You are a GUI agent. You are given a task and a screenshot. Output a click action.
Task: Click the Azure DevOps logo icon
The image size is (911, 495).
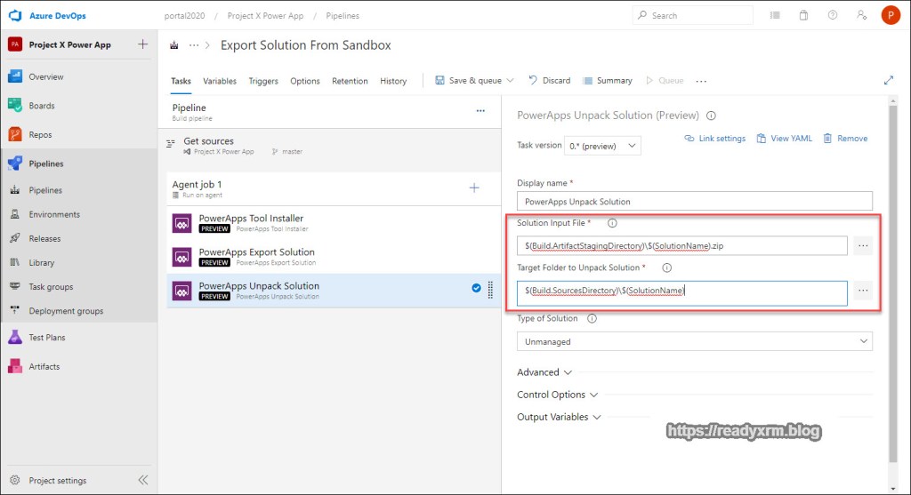point(15,15)
